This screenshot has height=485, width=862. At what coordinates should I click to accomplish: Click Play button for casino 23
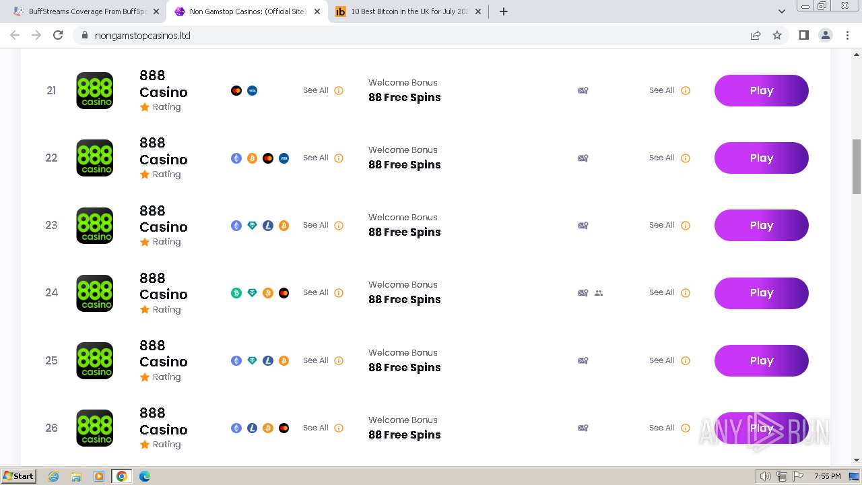[x=762, y=226]
